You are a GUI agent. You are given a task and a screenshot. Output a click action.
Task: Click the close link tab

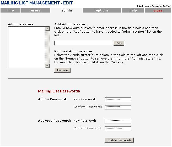158,11
